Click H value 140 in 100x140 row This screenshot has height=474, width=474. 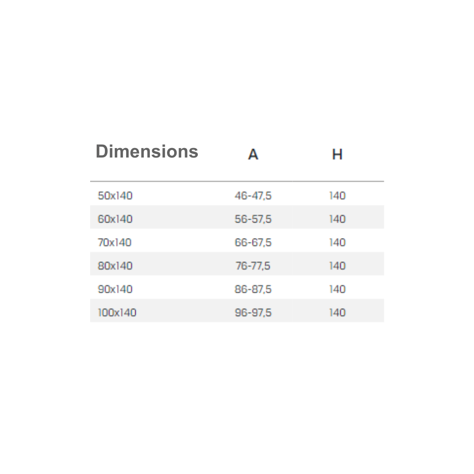337,313
